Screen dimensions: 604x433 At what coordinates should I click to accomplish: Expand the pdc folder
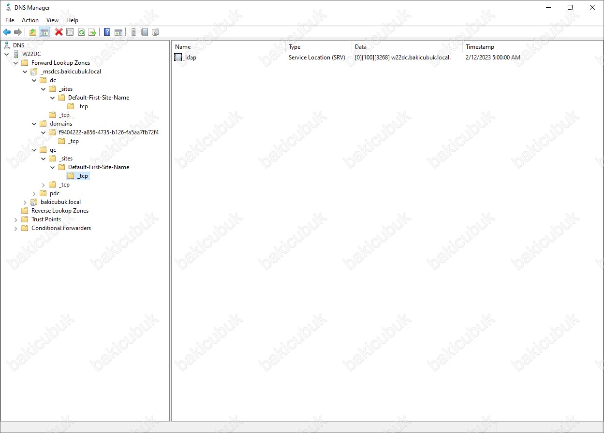pyautogui.click(x=34, y=193)
